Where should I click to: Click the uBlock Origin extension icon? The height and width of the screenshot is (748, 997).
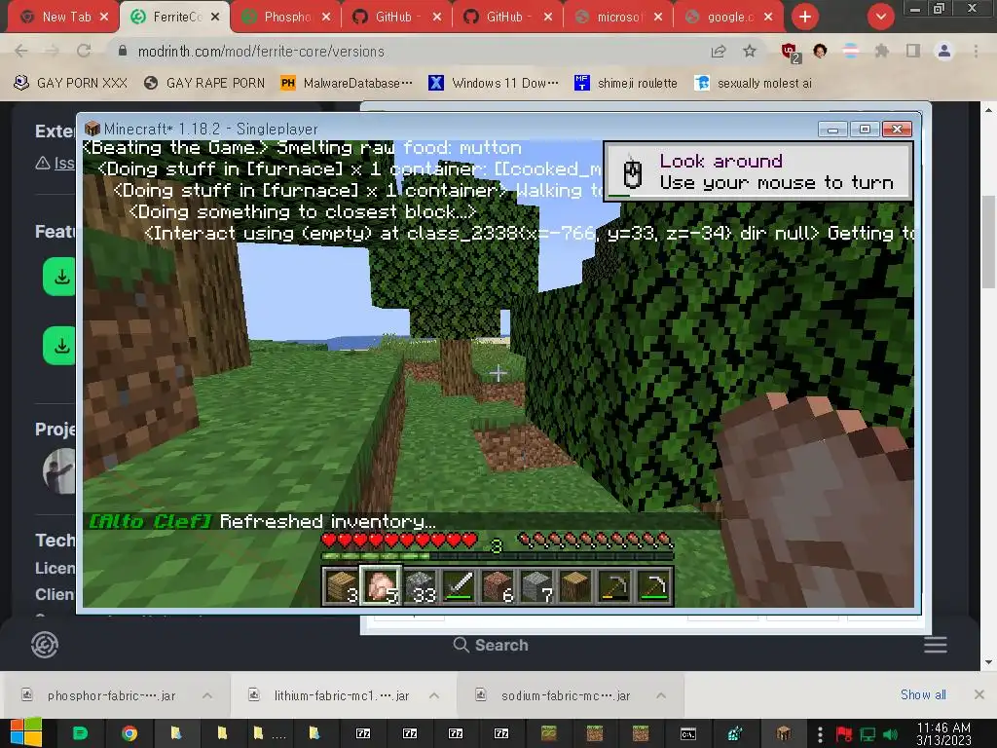pos(789,52)
